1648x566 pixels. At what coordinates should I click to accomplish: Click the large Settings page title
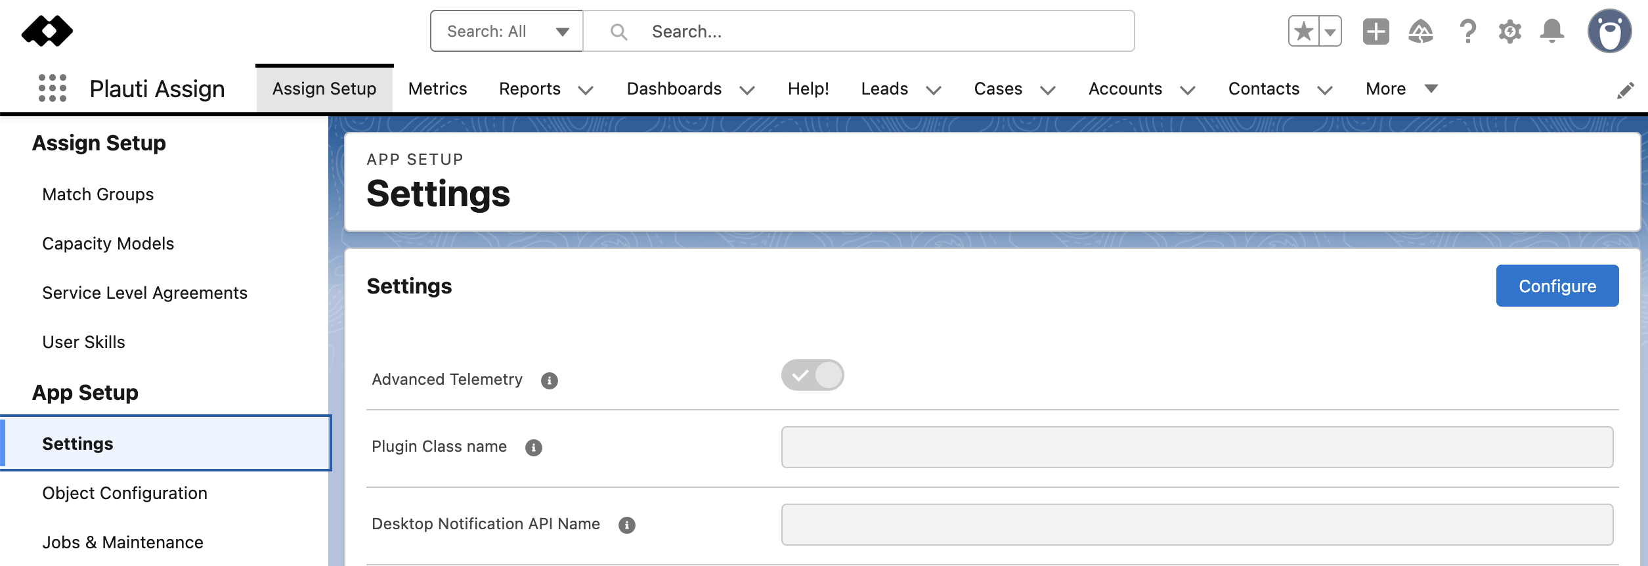click(x=439, y=194)
